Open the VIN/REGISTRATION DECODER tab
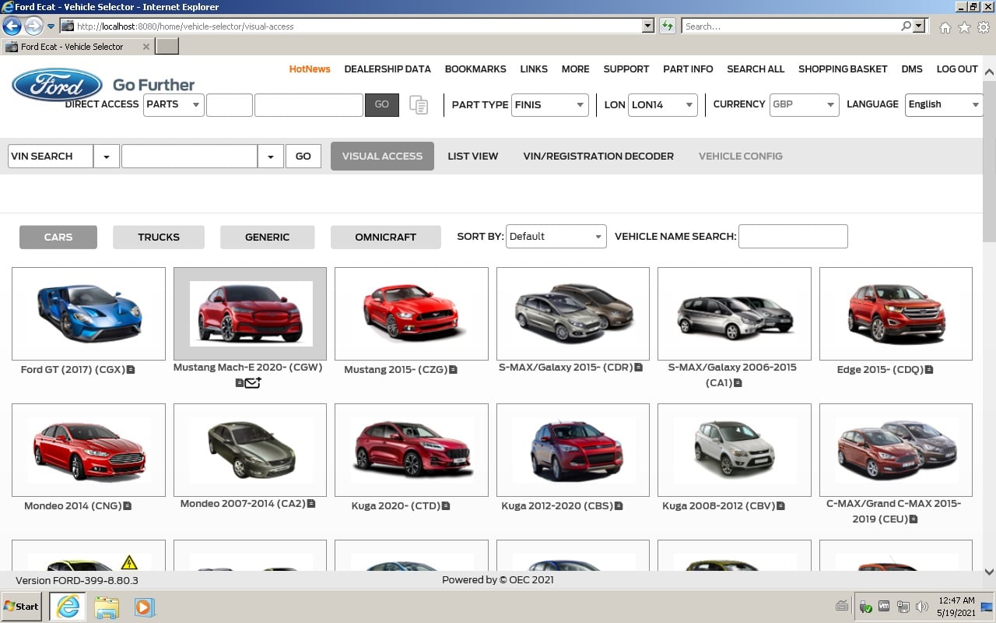 (598, 156)
